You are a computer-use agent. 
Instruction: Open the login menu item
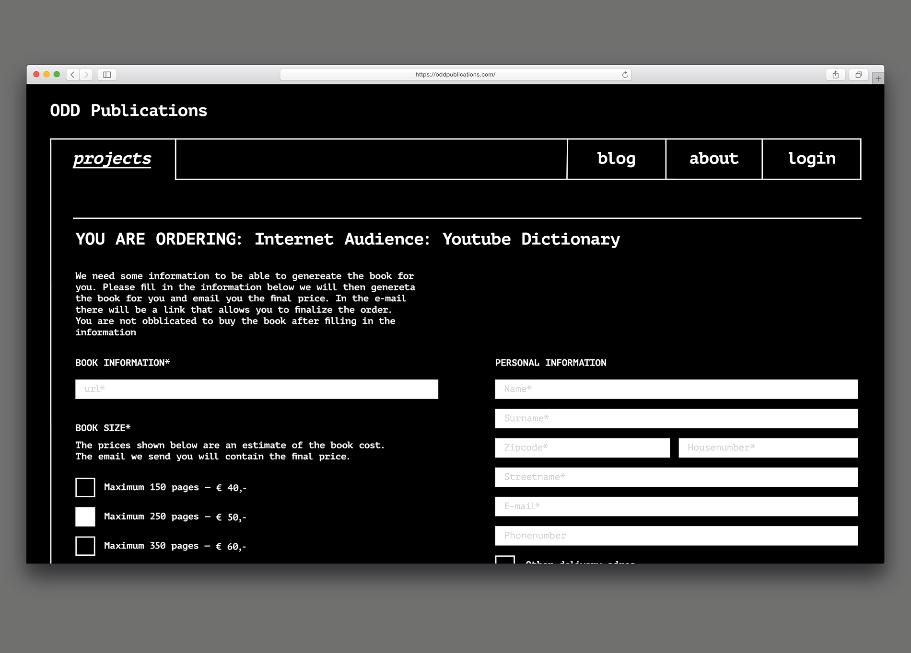tap(812, 159)
